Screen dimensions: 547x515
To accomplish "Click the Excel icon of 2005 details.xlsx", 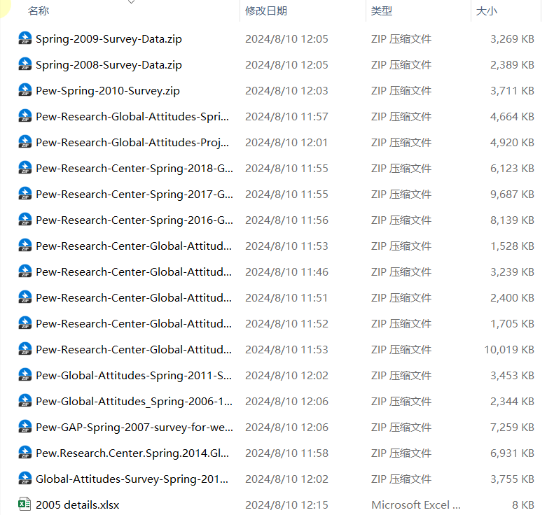I will (x=25, y=505).
